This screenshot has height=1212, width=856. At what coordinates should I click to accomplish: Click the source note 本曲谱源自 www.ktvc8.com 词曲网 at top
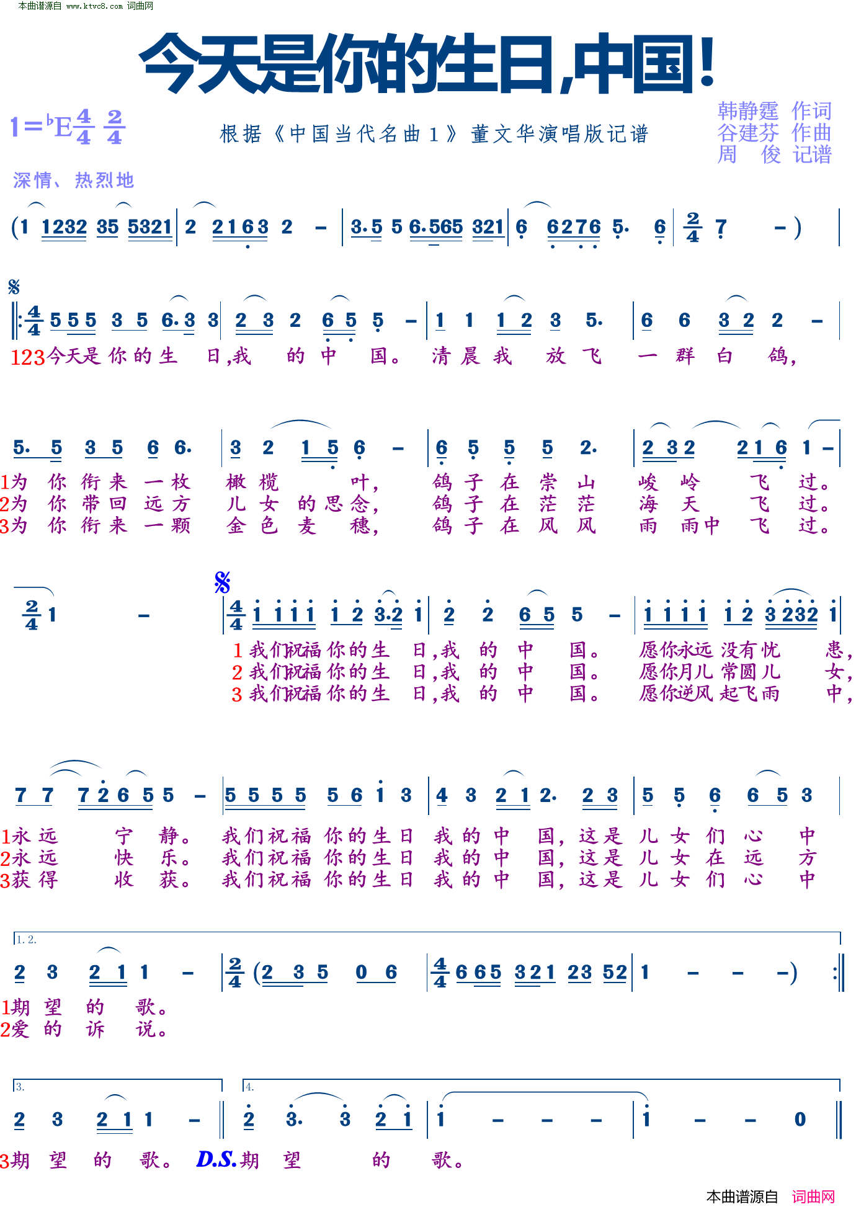tap(86, 6)
